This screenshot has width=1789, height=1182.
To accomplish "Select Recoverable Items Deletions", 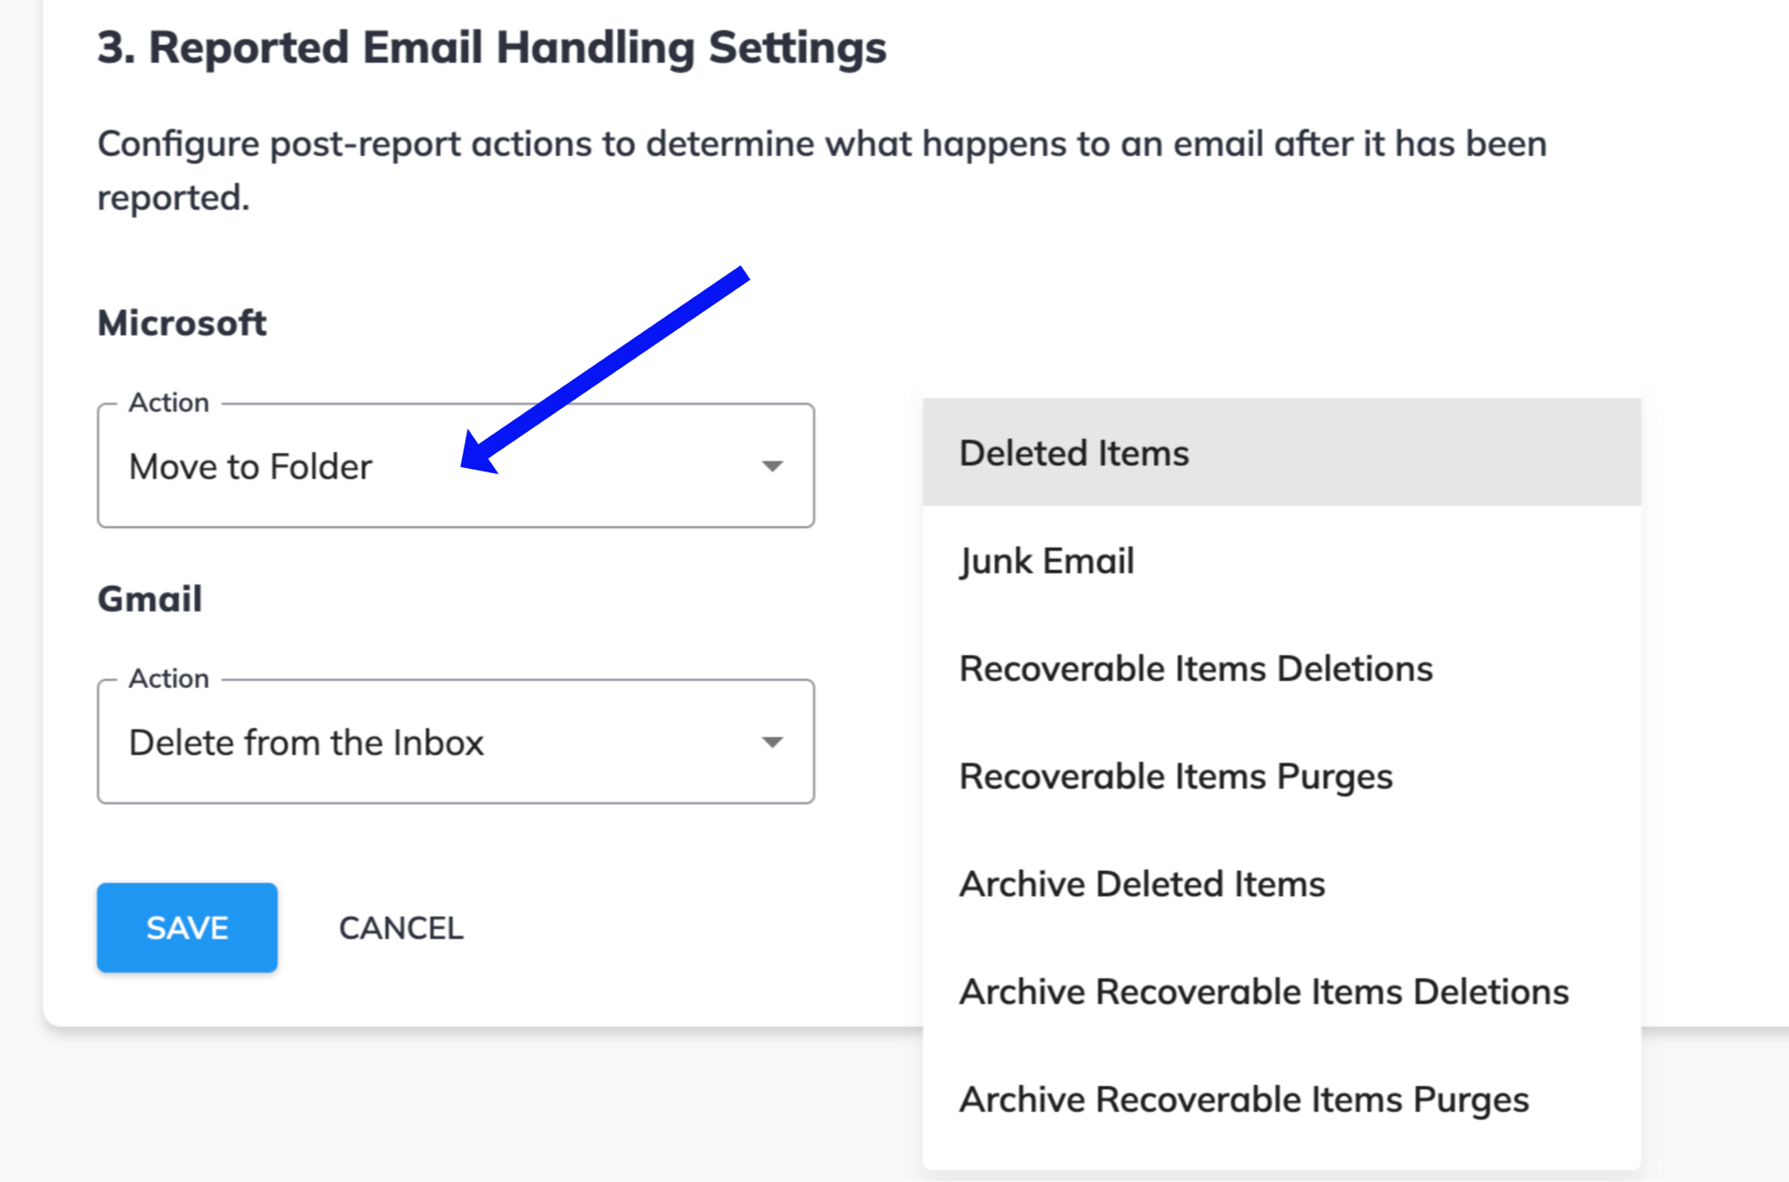I will click(1196, 667).
